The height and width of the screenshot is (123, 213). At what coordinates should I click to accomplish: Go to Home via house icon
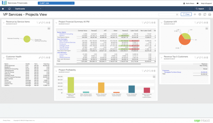click(x=9, y=9)
